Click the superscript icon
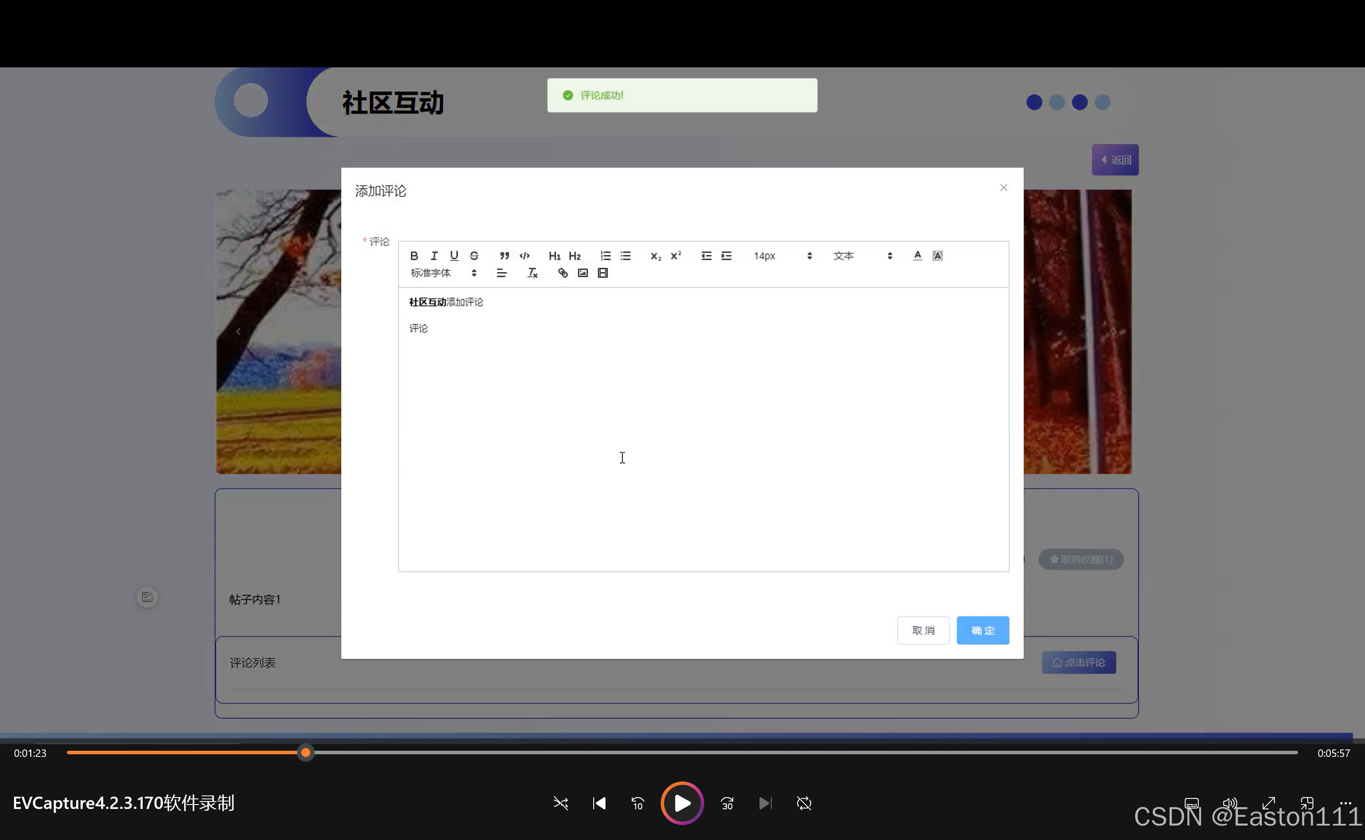This screenshot has width=1365, height=840. pos(675,255)
